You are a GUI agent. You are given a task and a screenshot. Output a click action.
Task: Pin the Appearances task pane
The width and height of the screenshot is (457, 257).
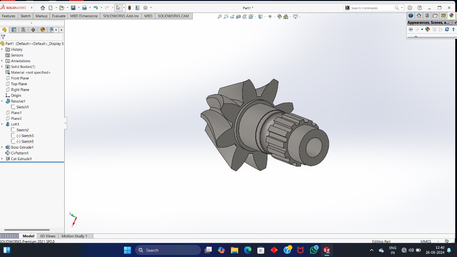point(455,23)
